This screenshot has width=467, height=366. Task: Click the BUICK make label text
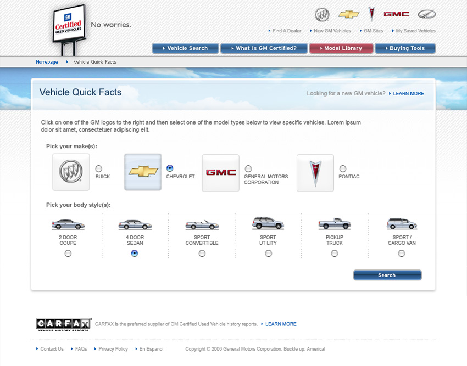pos(103,177)
